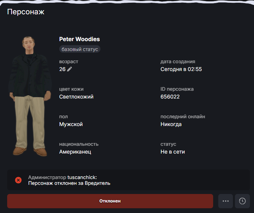Click the gender value Мужской

[71, 124]
